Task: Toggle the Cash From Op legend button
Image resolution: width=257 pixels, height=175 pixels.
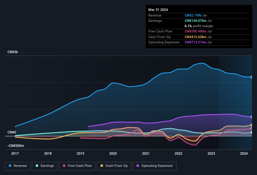Action: click(114, 166)
